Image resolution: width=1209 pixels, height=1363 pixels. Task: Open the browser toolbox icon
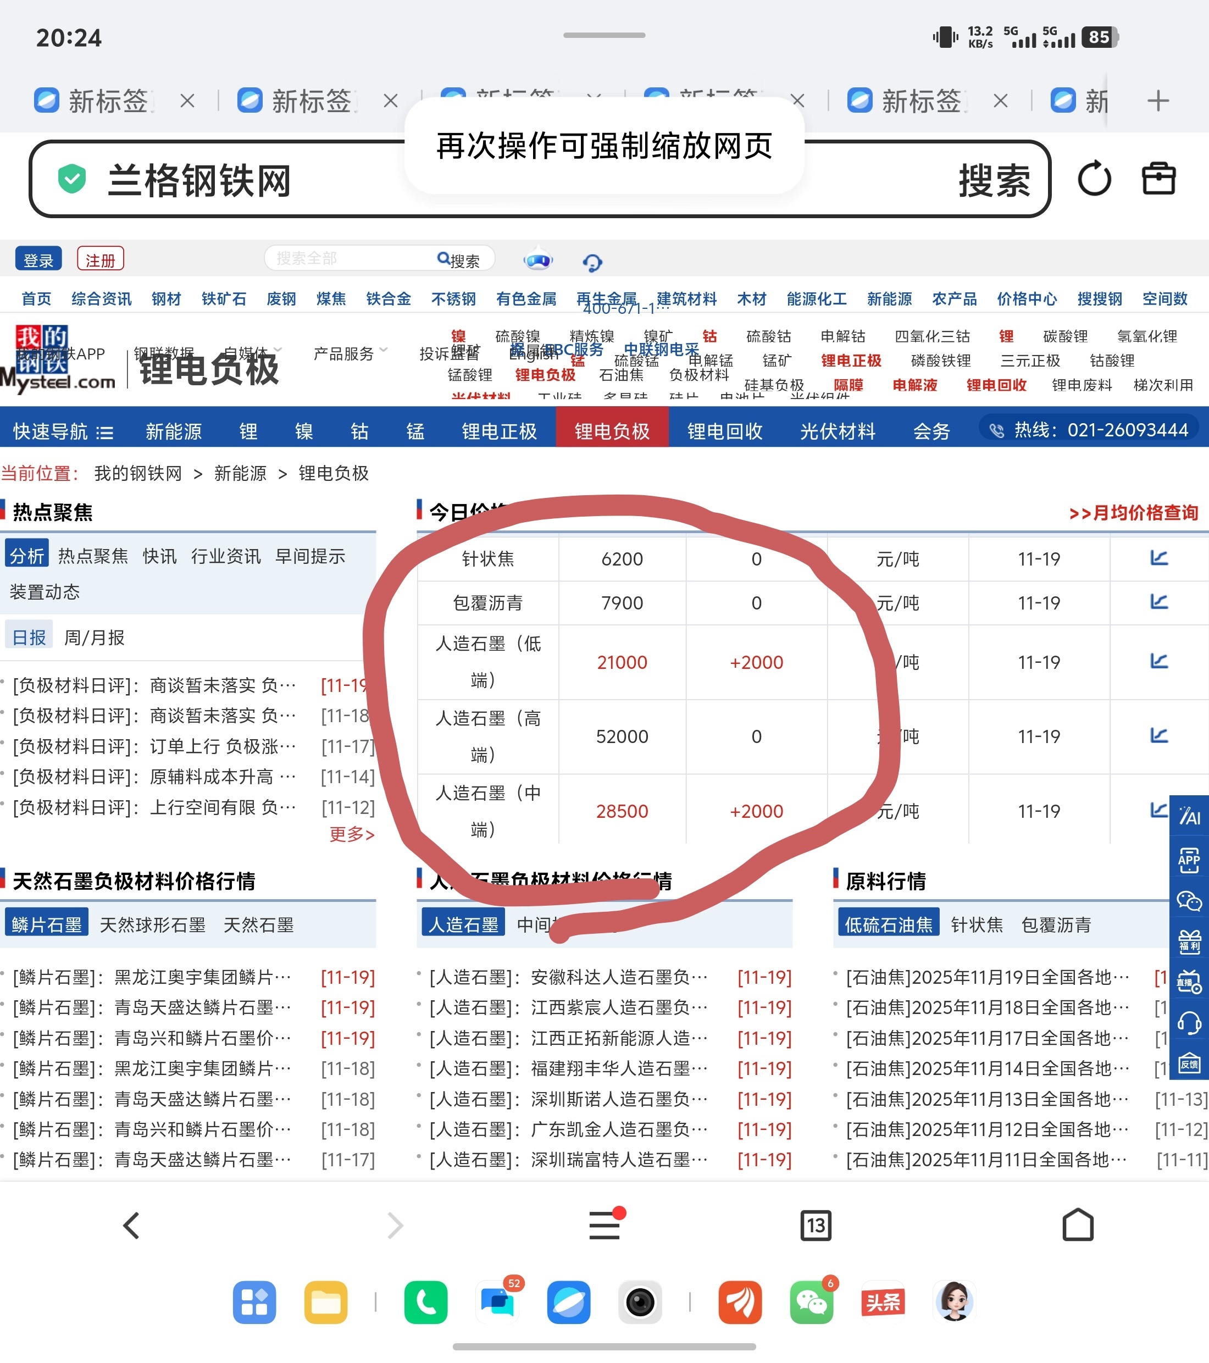[x=1158, y=179]
